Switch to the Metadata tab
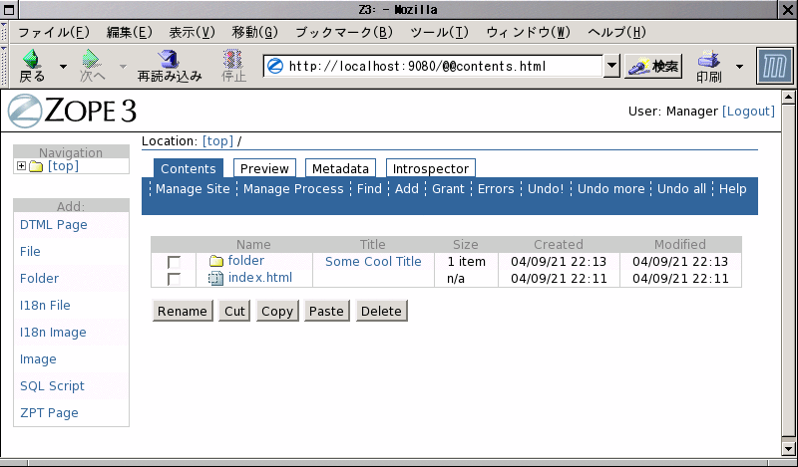The height and width of the screenshot is (467, 798). [341, 169]
